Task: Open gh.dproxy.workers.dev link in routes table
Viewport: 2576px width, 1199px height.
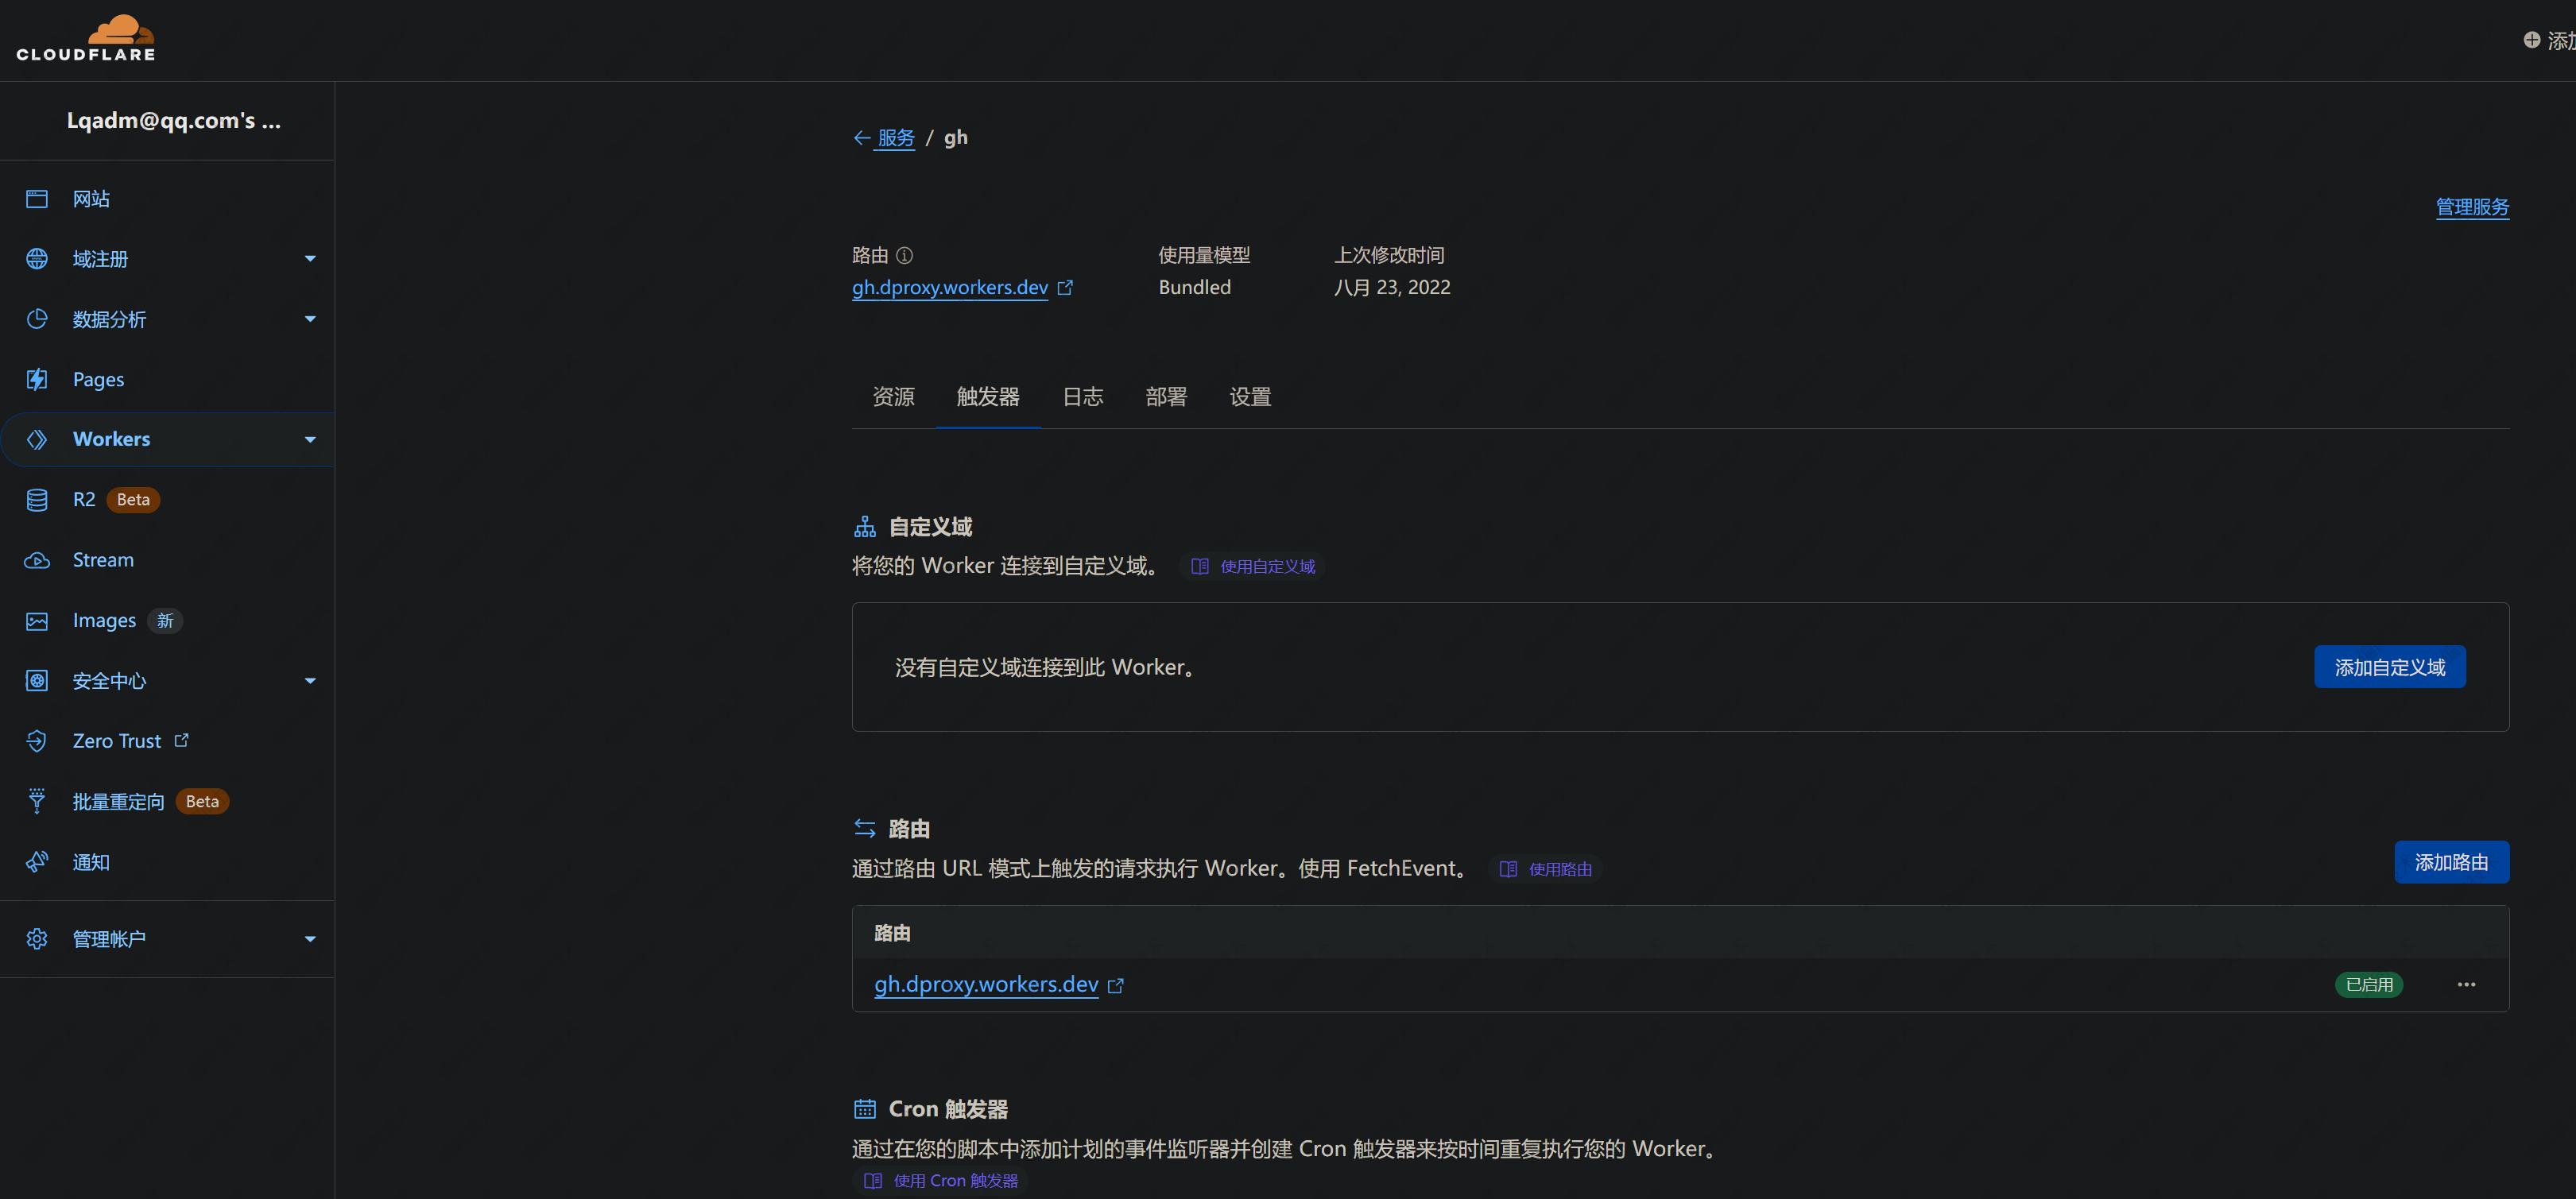Action: click(x=986, y=985)
